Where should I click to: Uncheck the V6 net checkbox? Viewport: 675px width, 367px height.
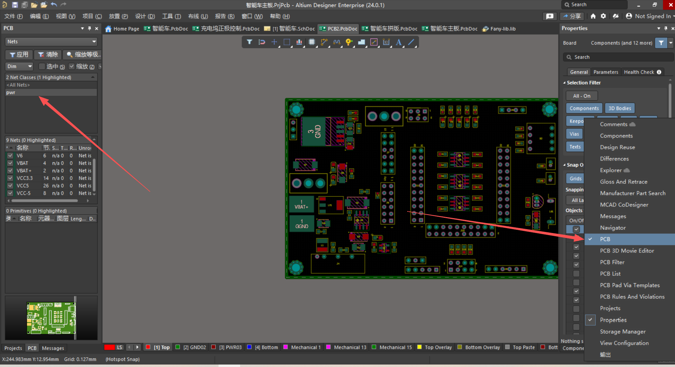click(10, 156)
